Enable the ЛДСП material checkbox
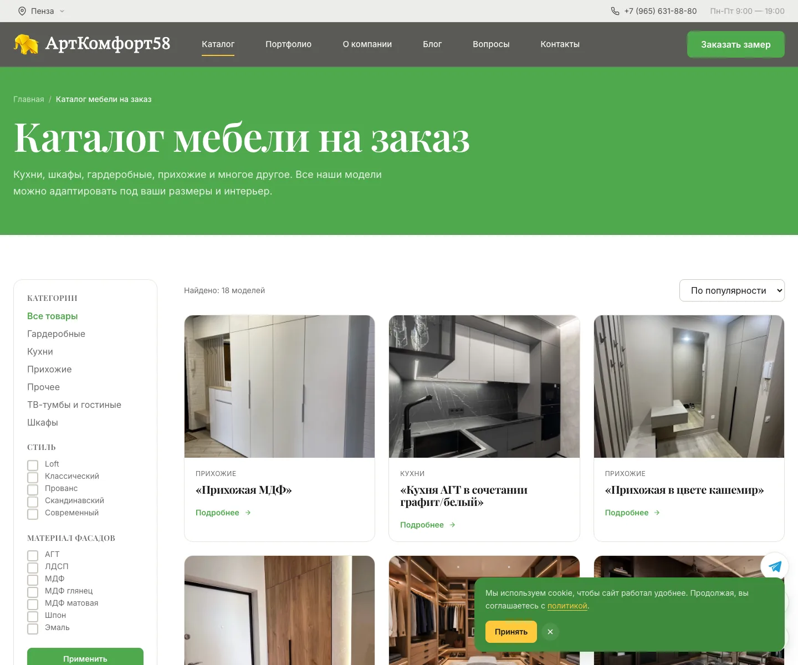 tap(33, 567)
